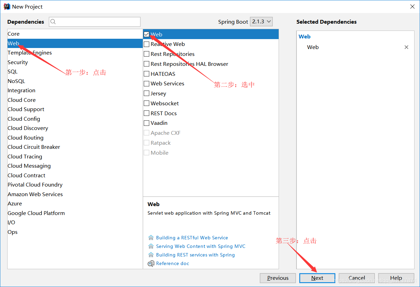
Task: Click the Help button
Action: (396, 278)
